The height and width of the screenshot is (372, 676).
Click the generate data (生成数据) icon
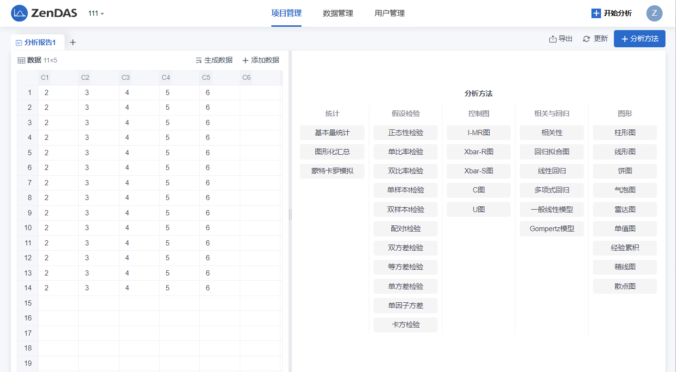click(199, 60)
